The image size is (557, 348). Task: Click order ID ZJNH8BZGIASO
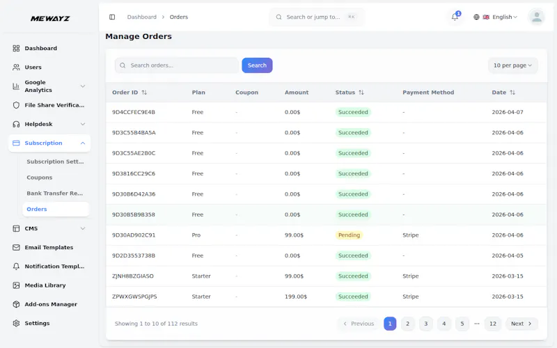tap(133, 276)
